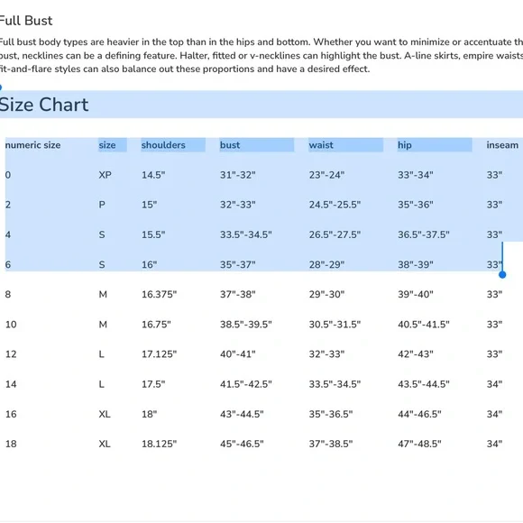523x523 pixels.
Task: Click the Full Bust heading
Action: click(26, 21)
